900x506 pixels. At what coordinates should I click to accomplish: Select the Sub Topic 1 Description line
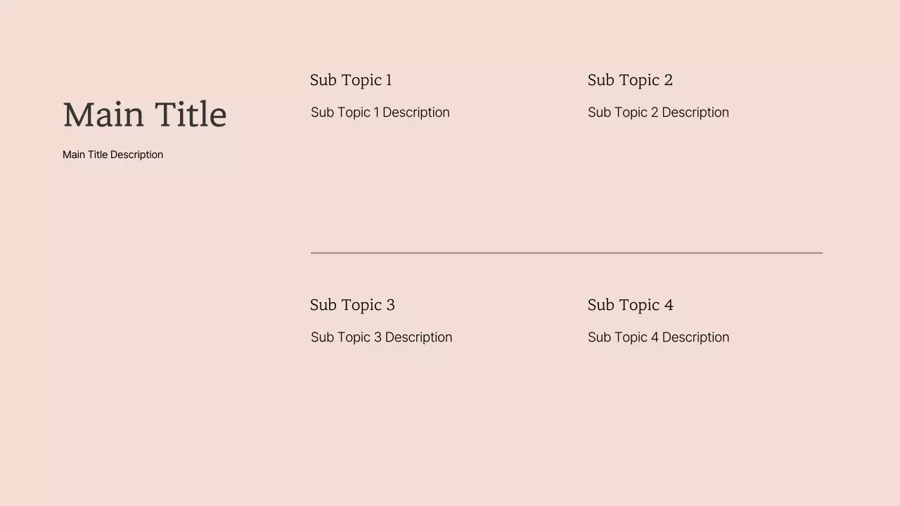[x=380, y=112]
